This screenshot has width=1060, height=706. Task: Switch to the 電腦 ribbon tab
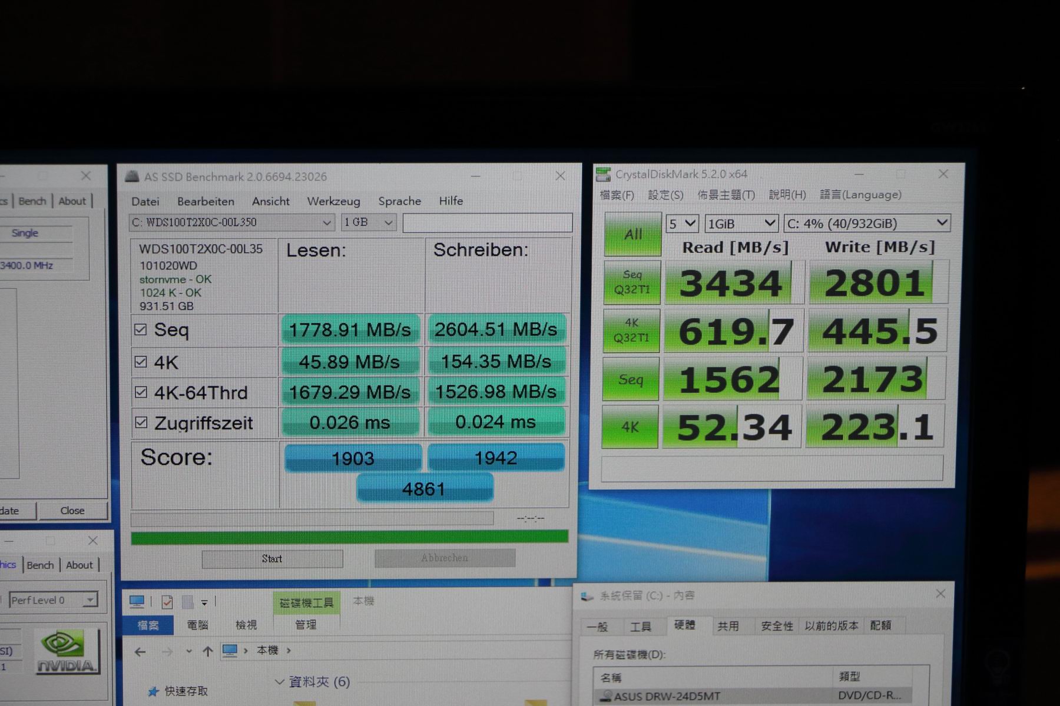coord(198,625)
